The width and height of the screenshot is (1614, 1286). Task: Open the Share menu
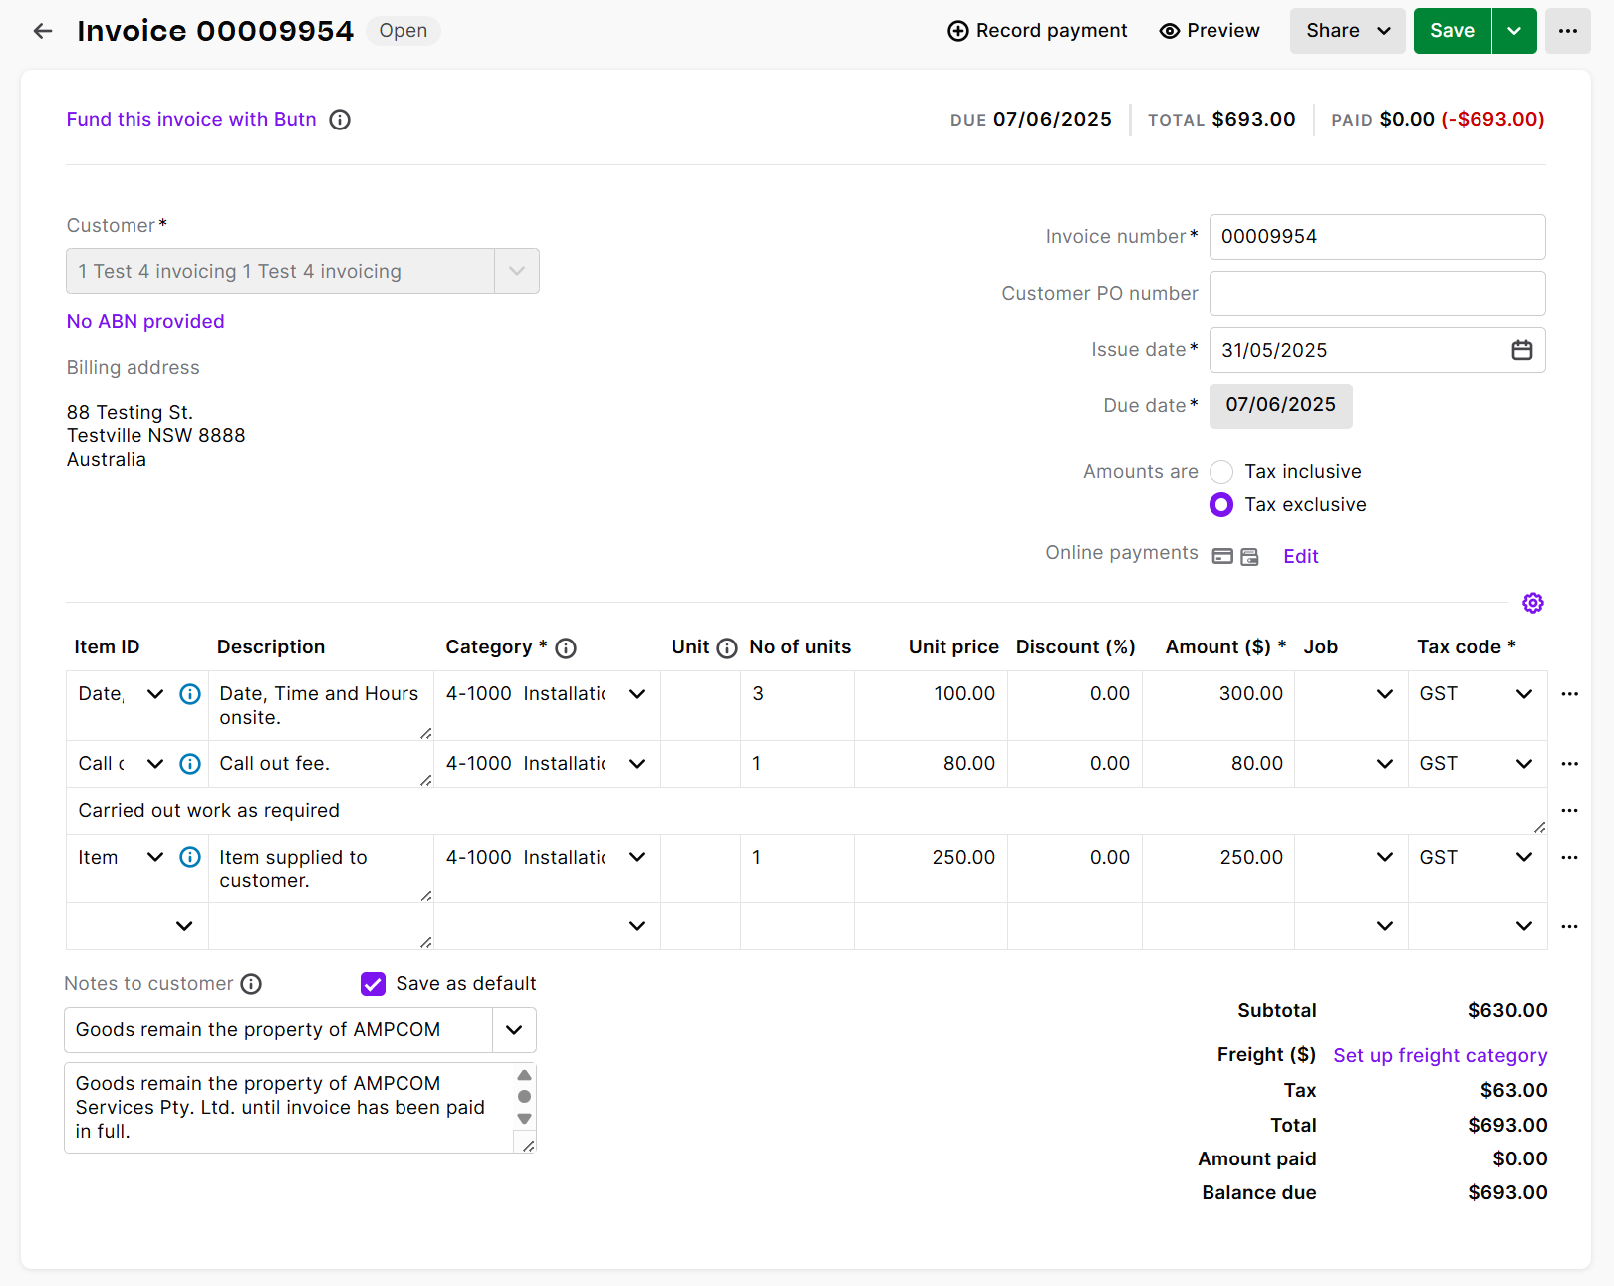[1347, 31]
